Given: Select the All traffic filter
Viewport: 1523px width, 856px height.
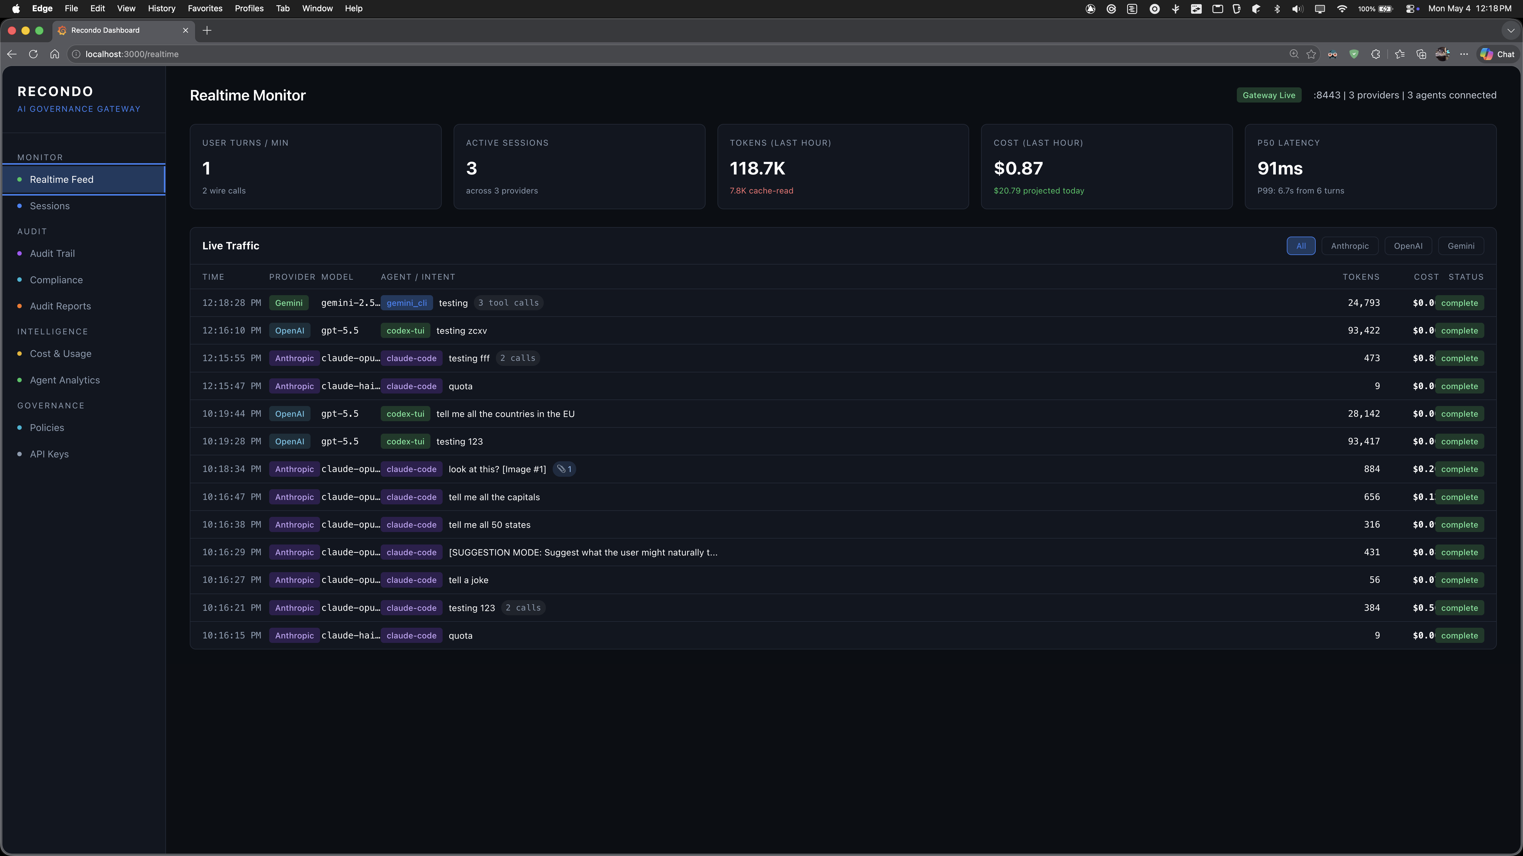Looking at the screenshot, I should coord(1301,246).
